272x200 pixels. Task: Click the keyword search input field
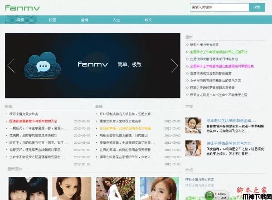(219, 7)
